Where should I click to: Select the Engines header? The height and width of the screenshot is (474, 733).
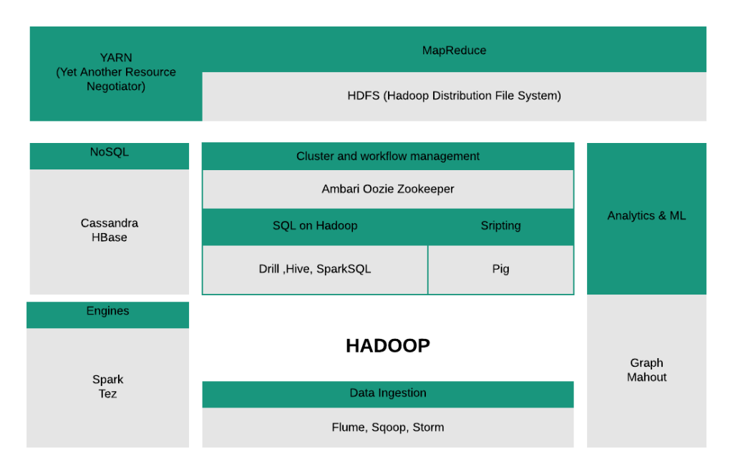pyautogui.click(x=108, y=312)
